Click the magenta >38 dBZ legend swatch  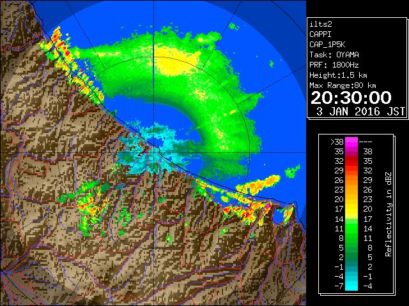coord(351,142)
